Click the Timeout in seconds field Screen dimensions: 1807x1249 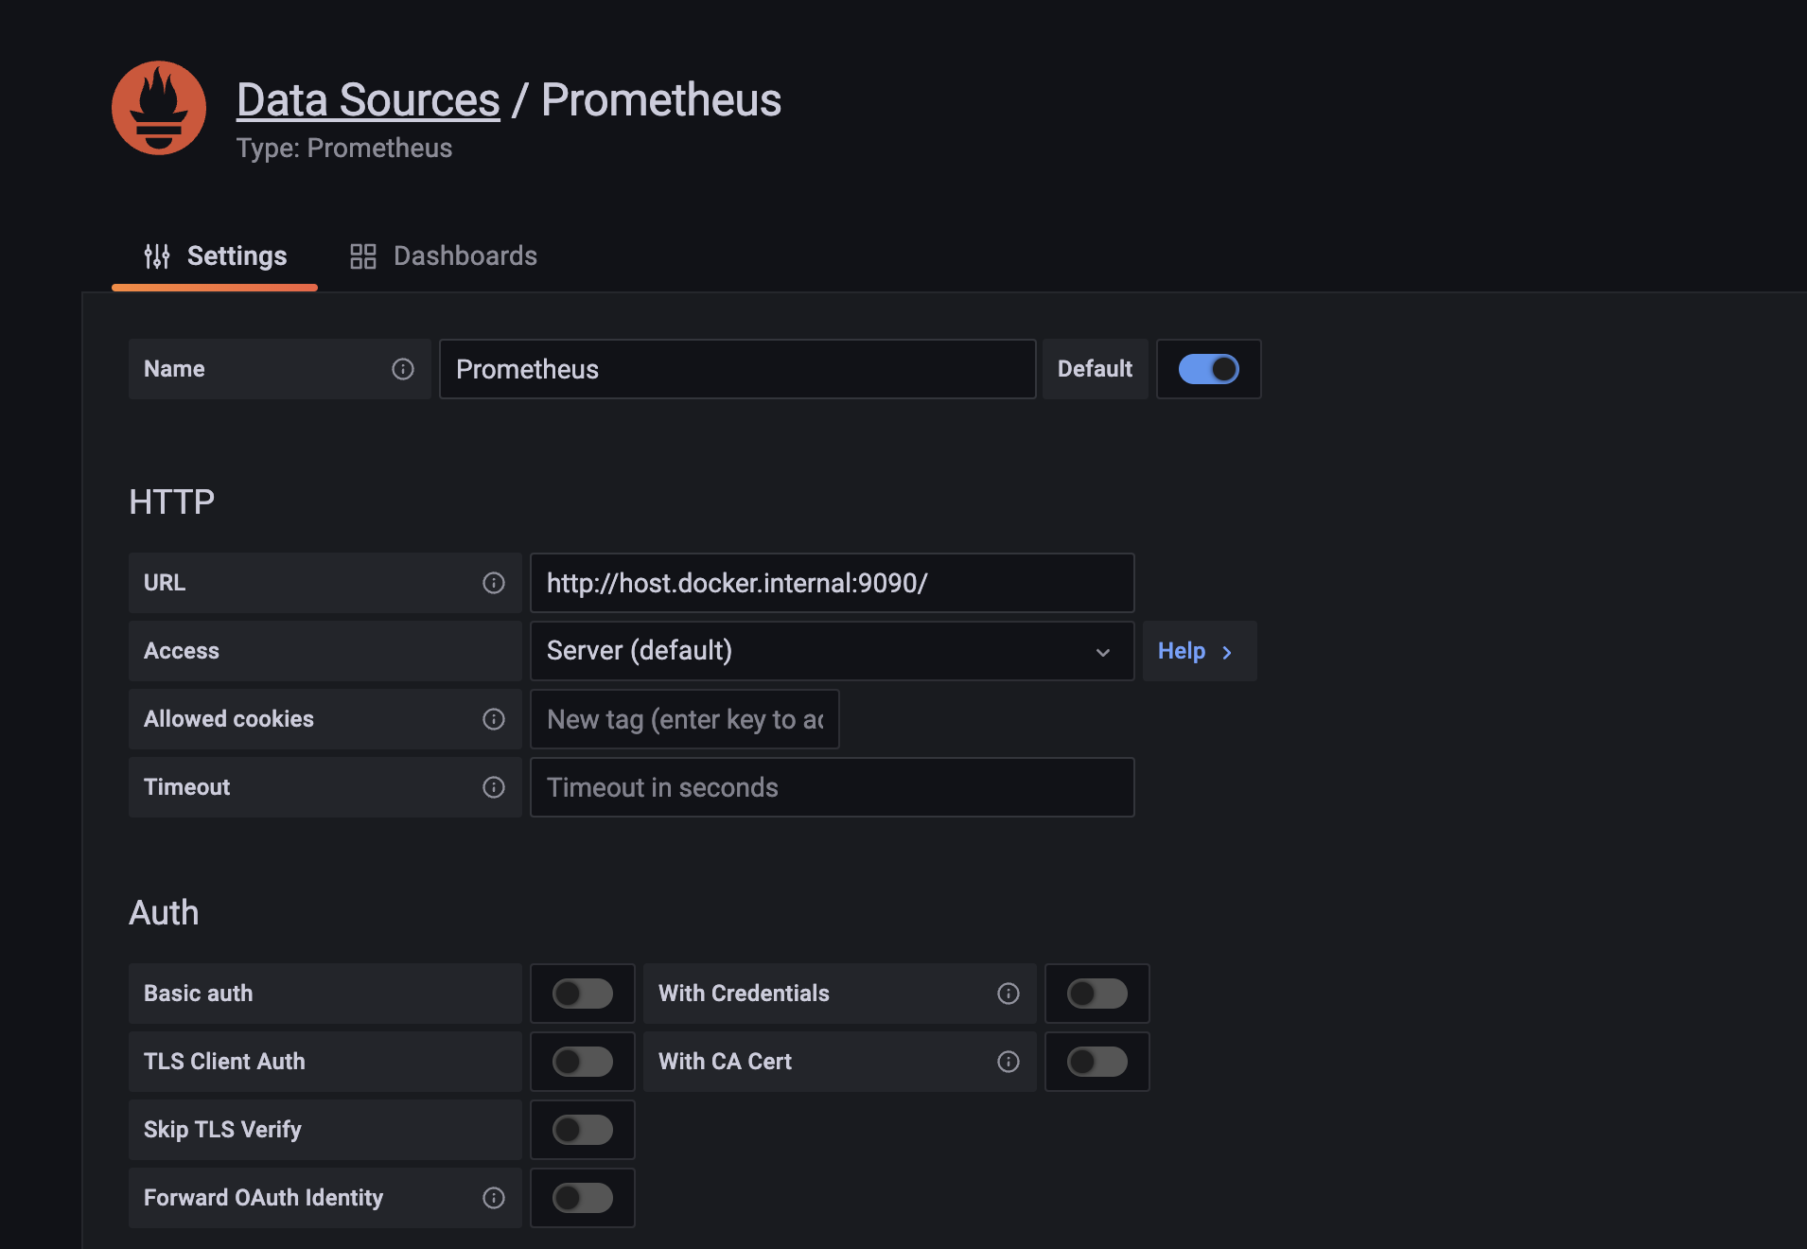tap(833, 787)
